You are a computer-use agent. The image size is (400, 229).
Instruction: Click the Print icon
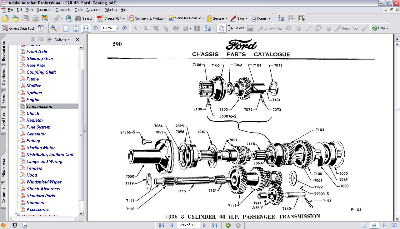point(35,18)
